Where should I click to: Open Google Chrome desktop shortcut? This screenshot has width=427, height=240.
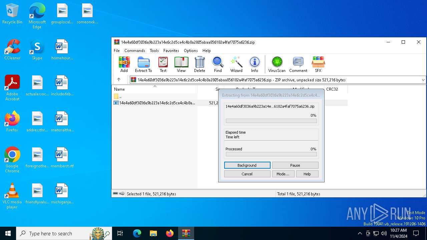(12, 160)
